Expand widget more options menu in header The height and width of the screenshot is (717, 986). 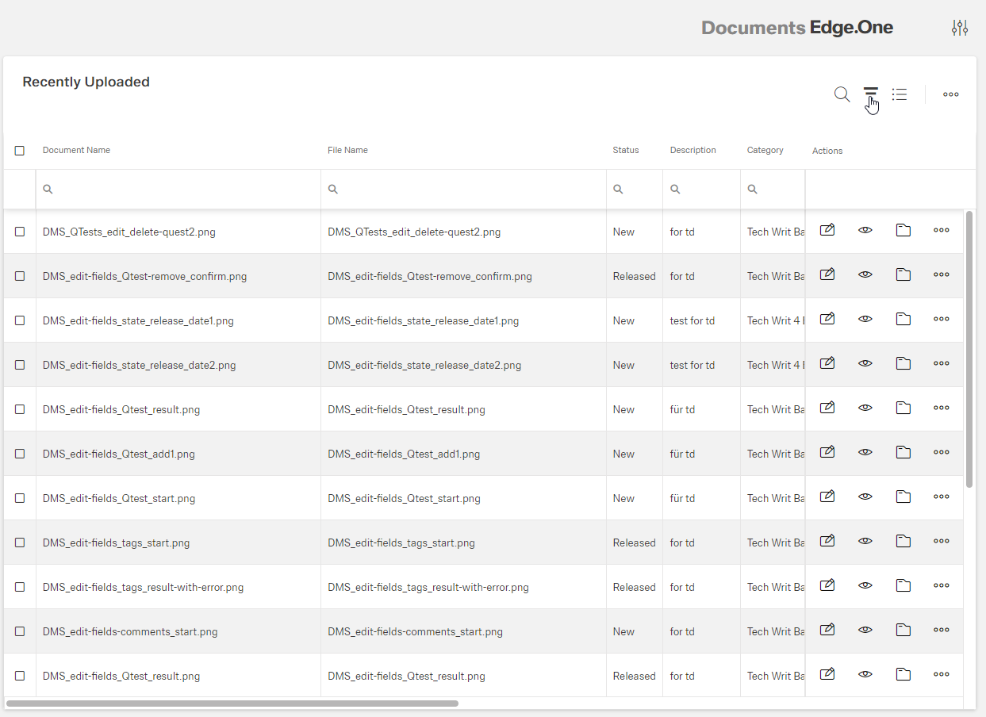950,94
